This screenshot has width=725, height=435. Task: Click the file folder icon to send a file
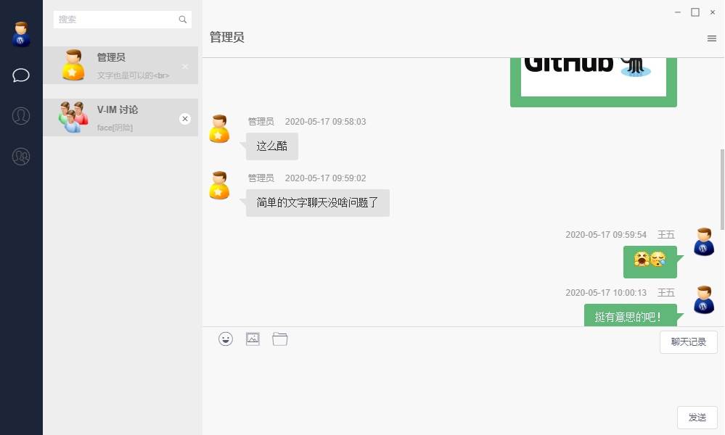pyautogui.click(x=280, y=339)
